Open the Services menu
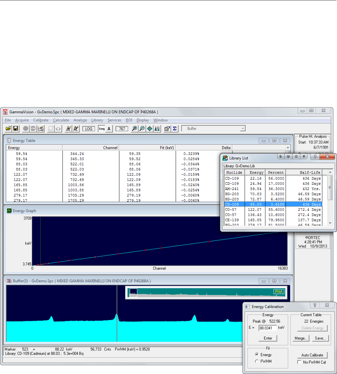Viewport: 337px width, 374px height. (114, 120)
